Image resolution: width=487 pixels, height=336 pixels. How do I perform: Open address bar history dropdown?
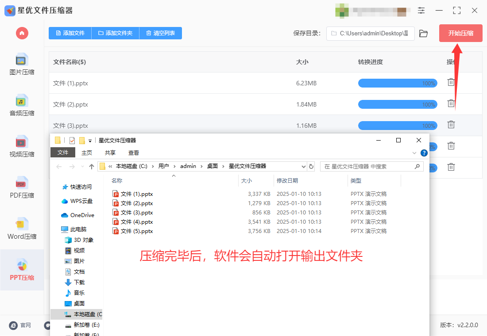click(x=303, y=167)
